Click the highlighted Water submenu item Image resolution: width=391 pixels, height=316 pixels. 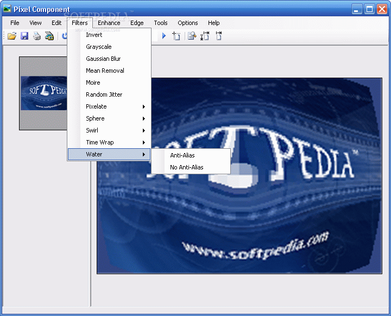(x=109, y=154)
